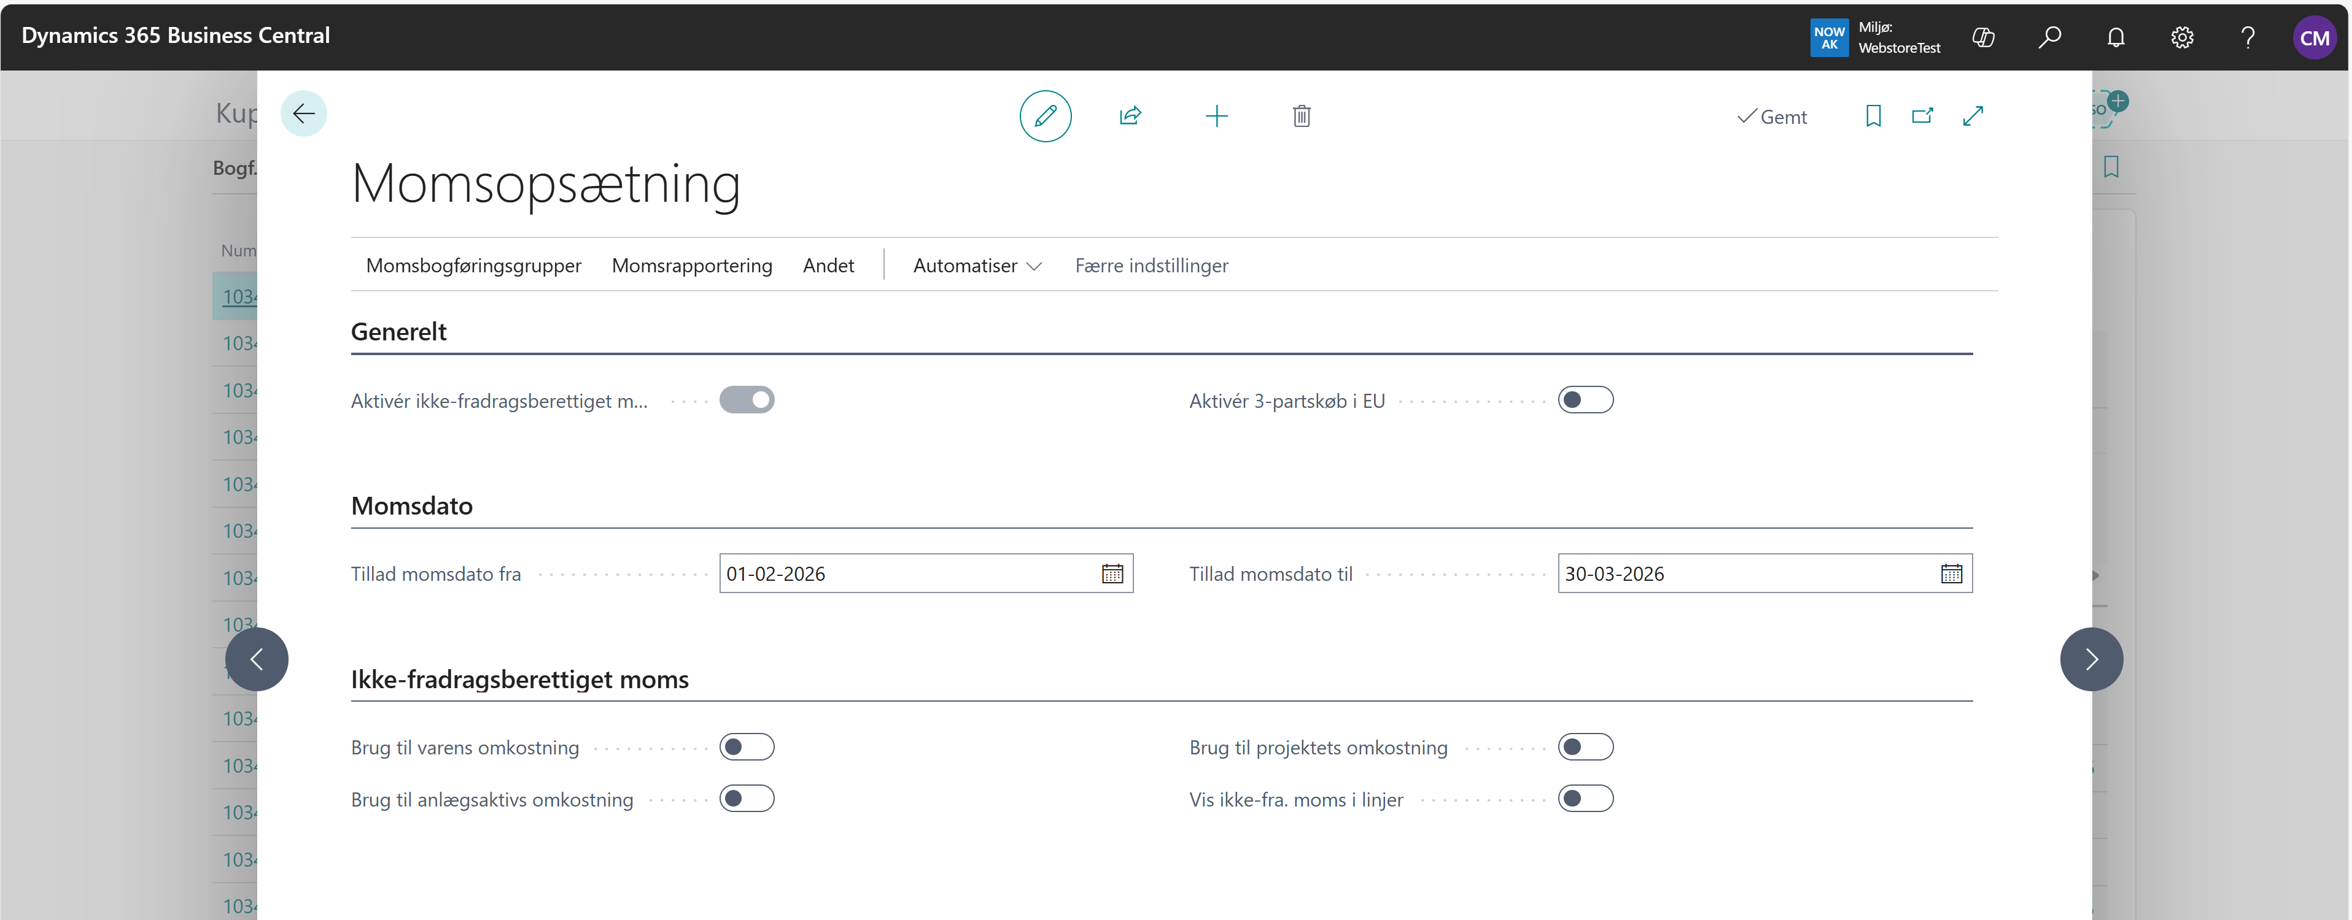Open the Copilot icon in header
Screen dimensions: 2352x920
click(1983, 37)
